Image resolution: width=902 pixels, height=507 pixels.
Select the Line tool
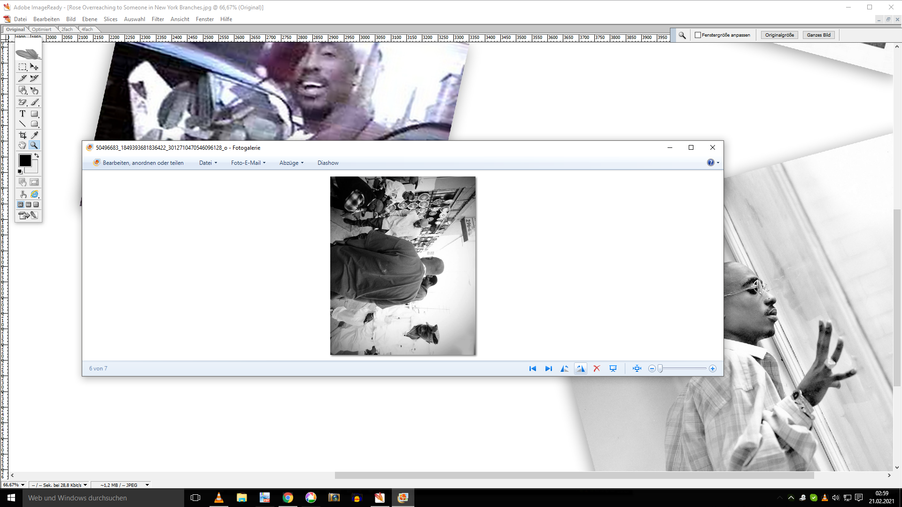pos(23,124)
